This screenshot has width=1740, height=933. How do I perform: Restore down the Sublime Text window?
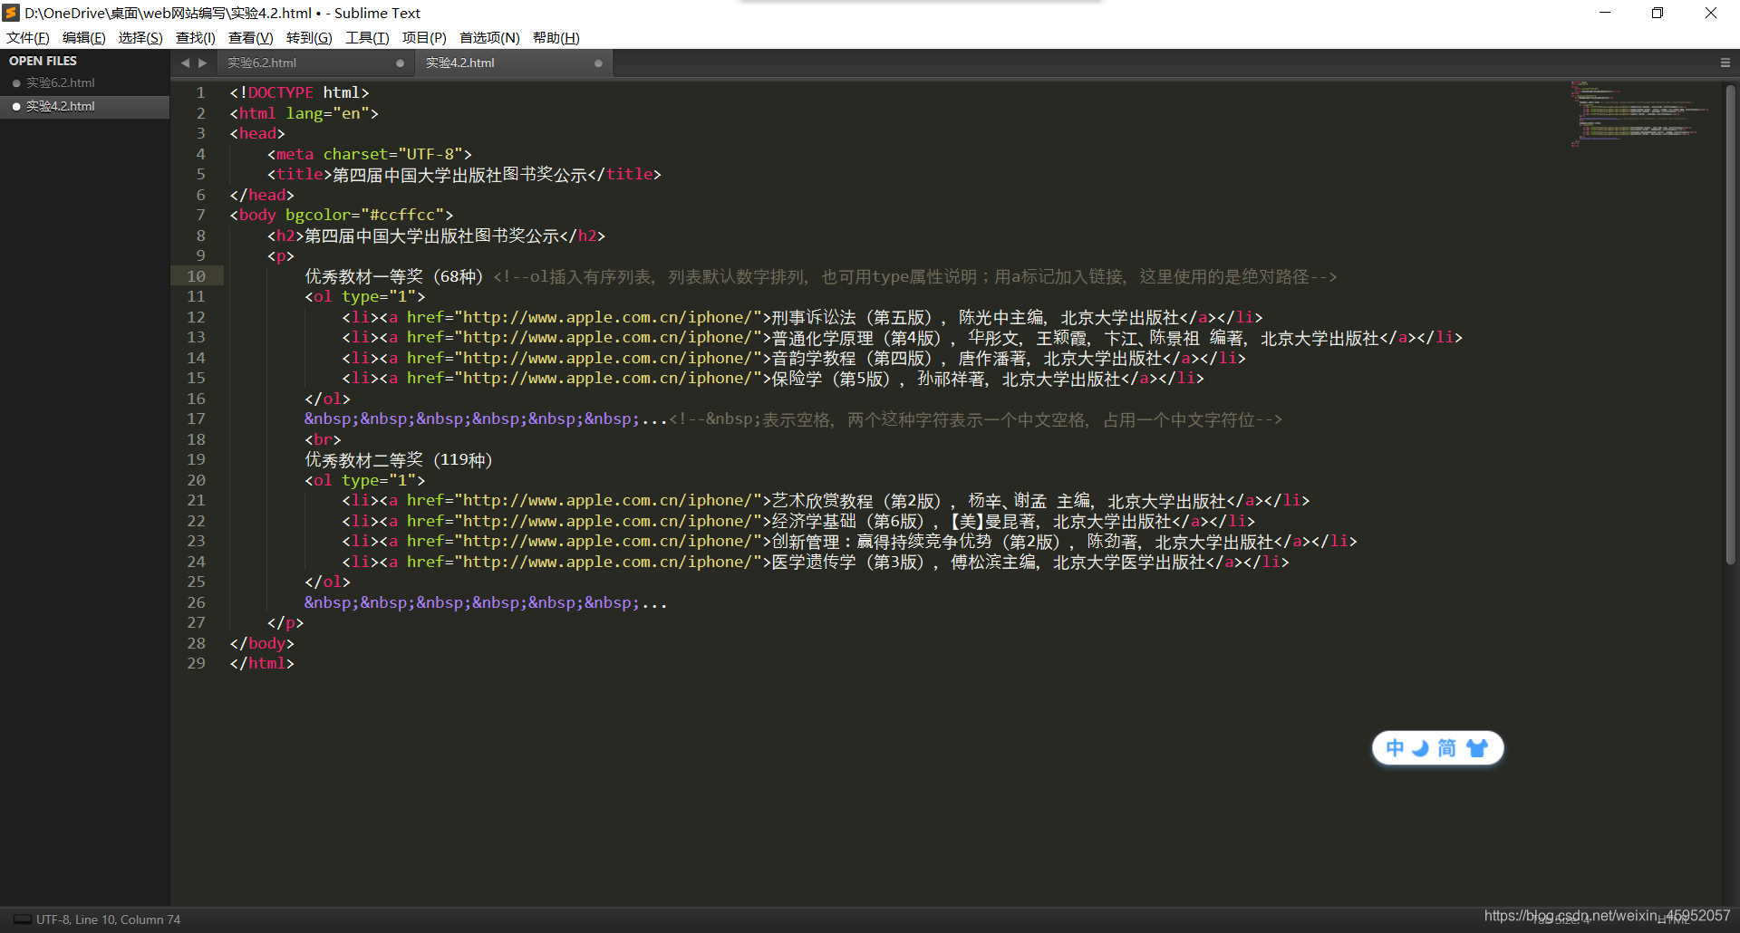(x=1658, y=13)
